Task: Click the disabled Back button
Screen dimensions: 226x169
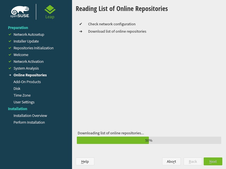Action: [x=193, y=161]
